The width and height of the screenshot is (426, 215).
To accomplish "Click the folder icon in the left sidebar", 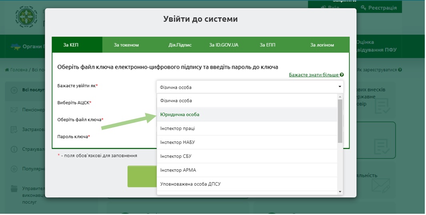I will (x=14, y=188).
